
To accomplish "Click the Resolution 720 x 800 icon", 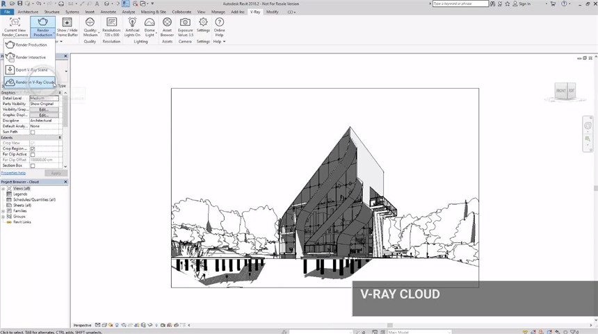I will (111, 23).
